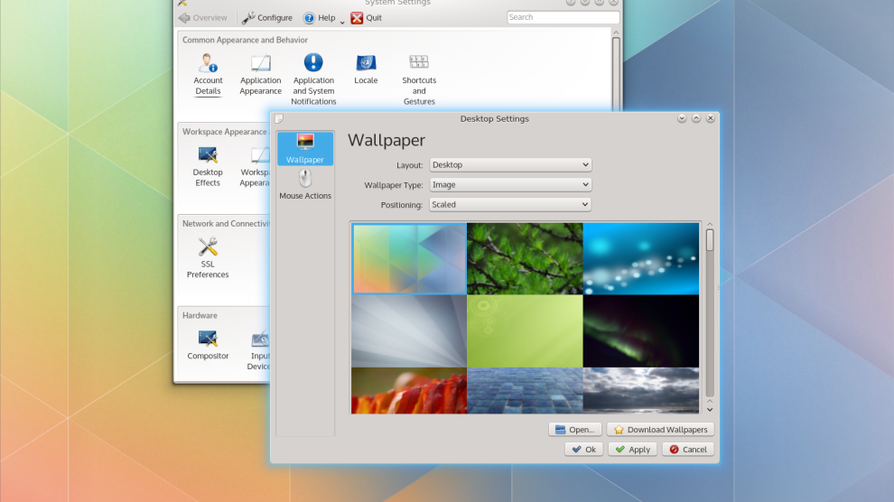The image size is (894, 502).
Task: Choose the green pine branch wallpaper
Action: coord(525,259)
